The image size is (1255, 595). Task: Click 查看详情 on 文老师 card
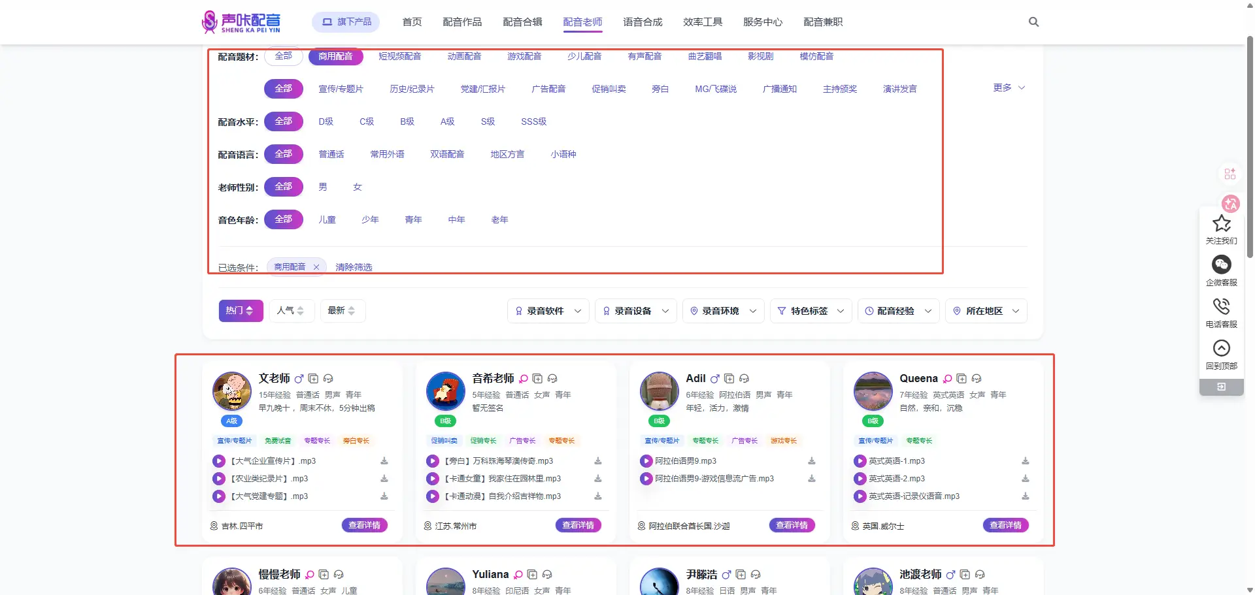tap(364, 525)
